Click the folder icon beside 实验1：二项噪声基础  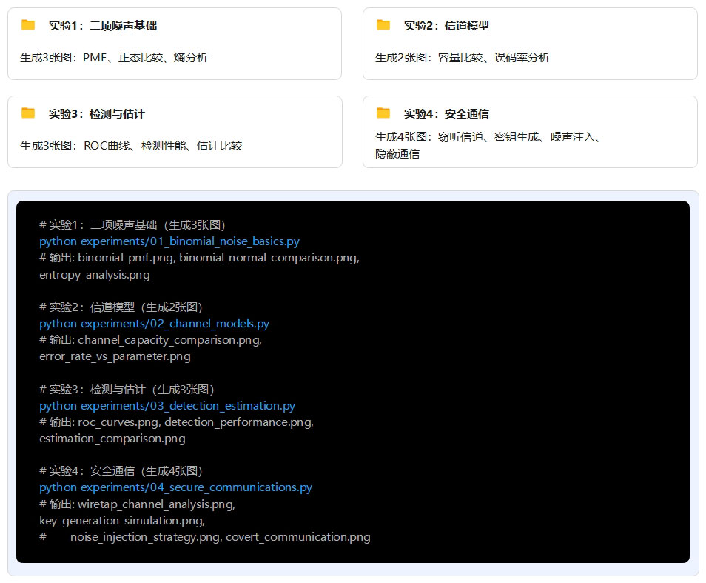28,25
